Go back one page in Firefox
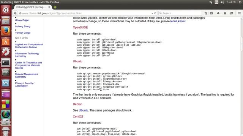Viewport: 243px width, 136px height. point(15,13)
